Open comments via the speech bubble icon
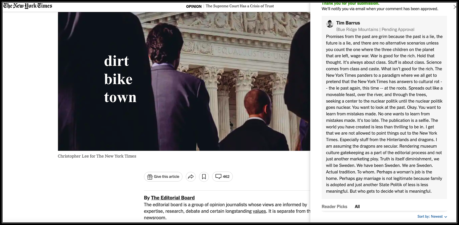459x225 pixels. 218,177
